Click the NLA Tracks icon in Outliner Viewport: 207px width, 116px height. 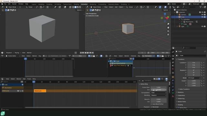(184, 22)
